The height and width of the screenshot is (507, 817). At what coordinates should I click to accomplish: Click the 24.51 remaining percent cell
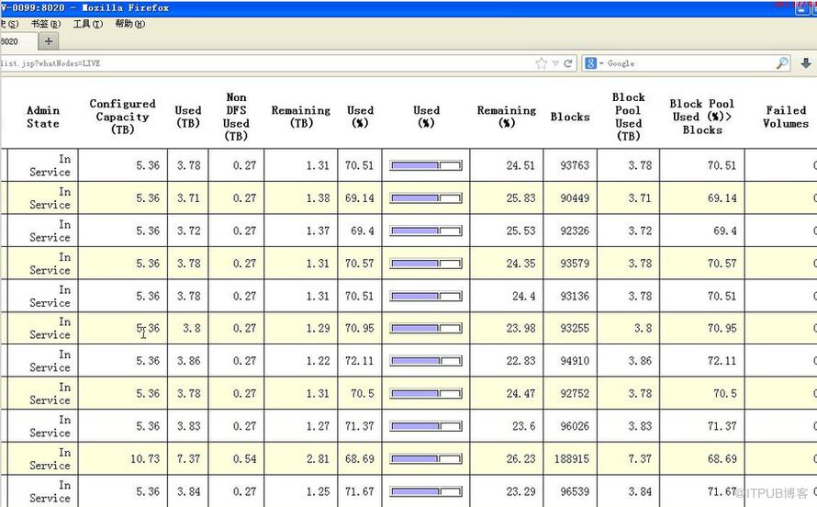point(507,165)
